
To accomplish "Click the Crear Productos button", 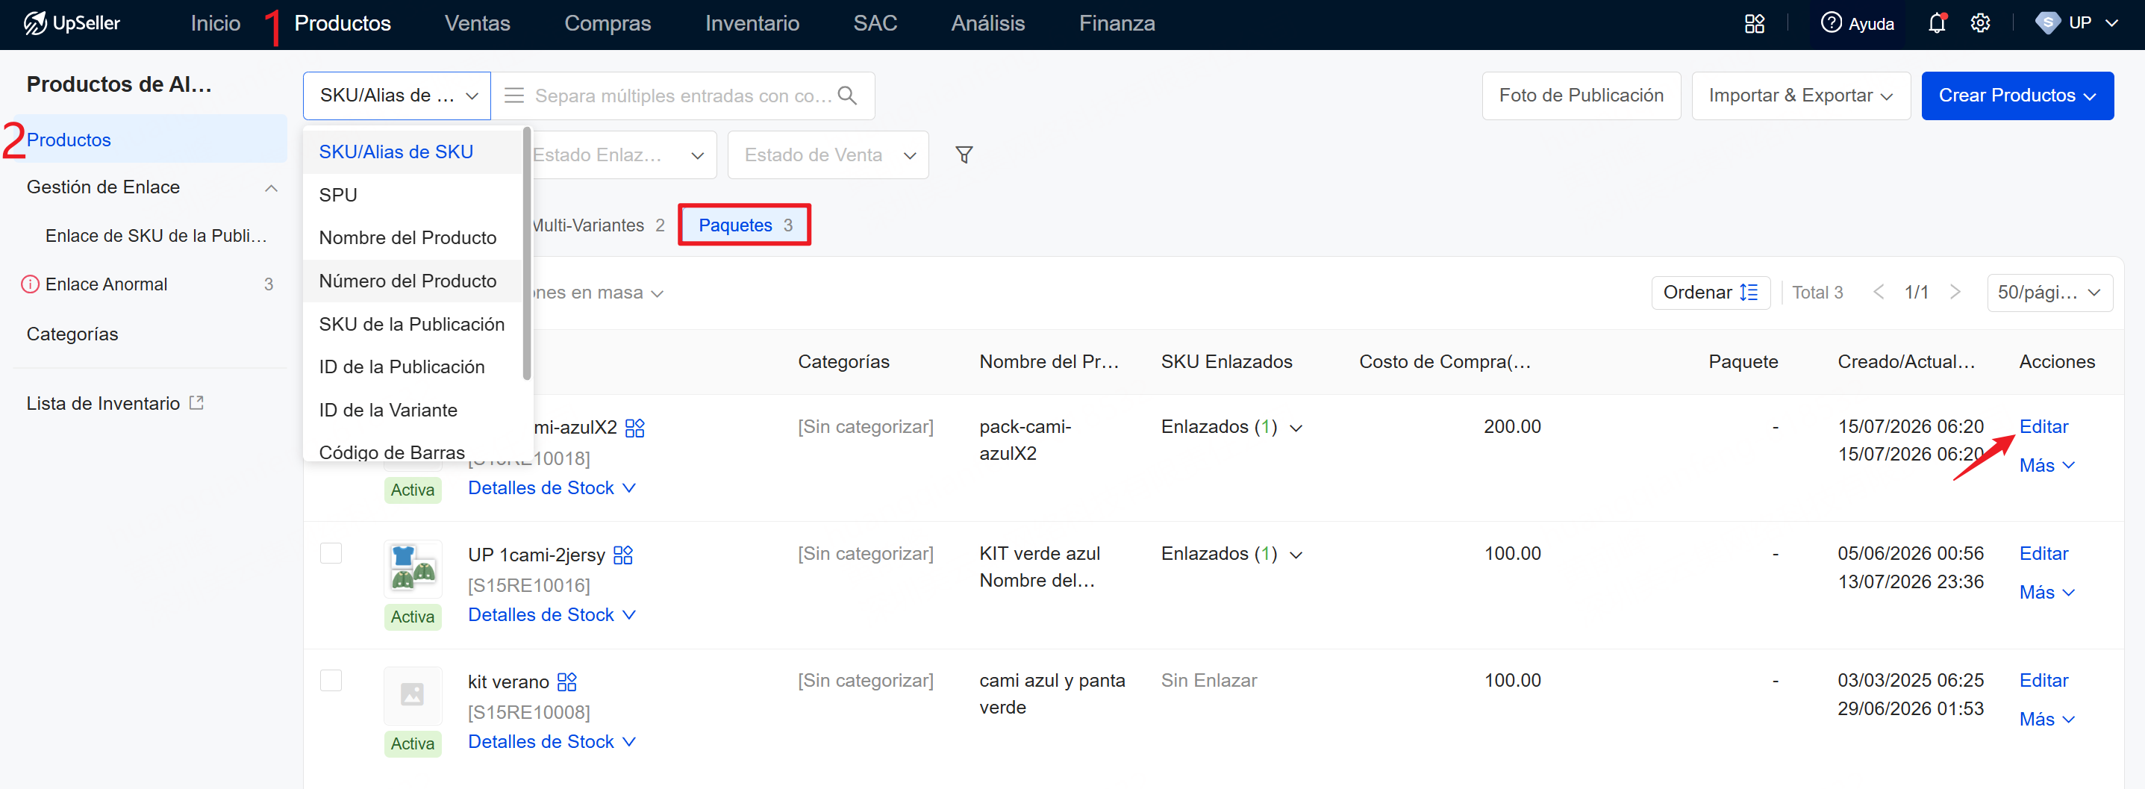I will [2017, 96].
